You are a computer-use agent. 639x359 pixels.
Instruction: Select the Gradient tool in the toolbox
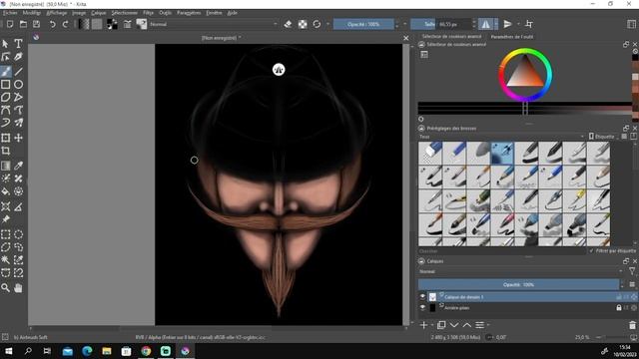click(x=6, y=166)
